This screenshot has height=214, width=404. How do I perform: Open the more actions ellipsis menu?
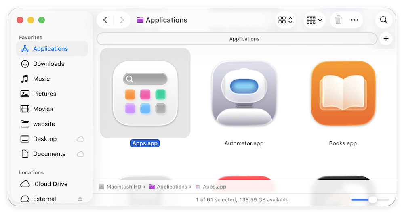pos(355,20)
